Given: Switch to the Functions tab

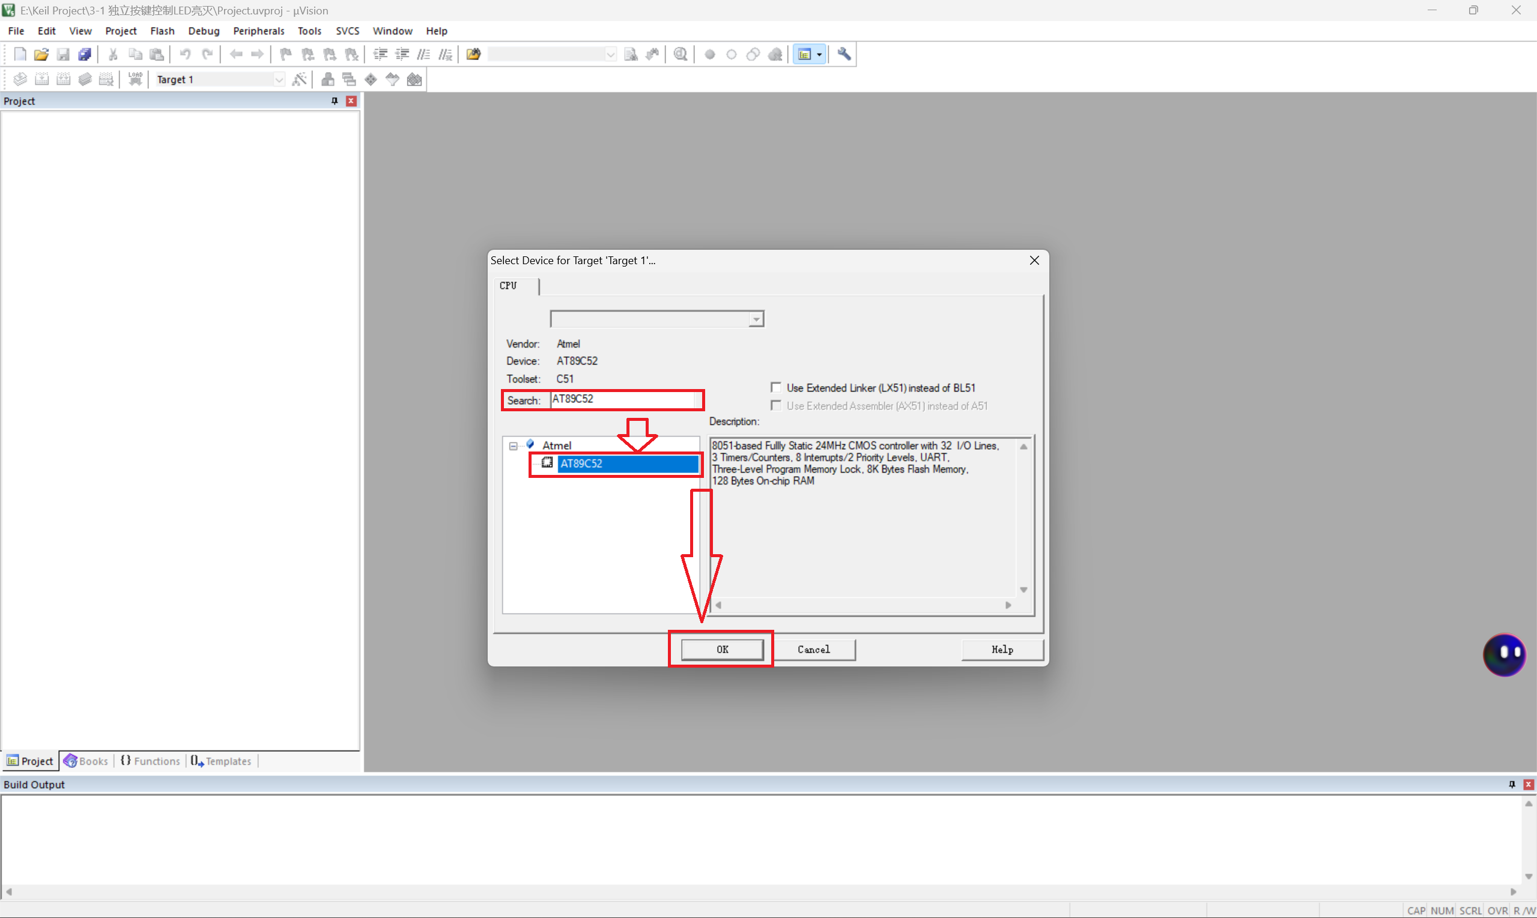Looking at the screenshot, I should pyautogui.click(x=150, y=761).
